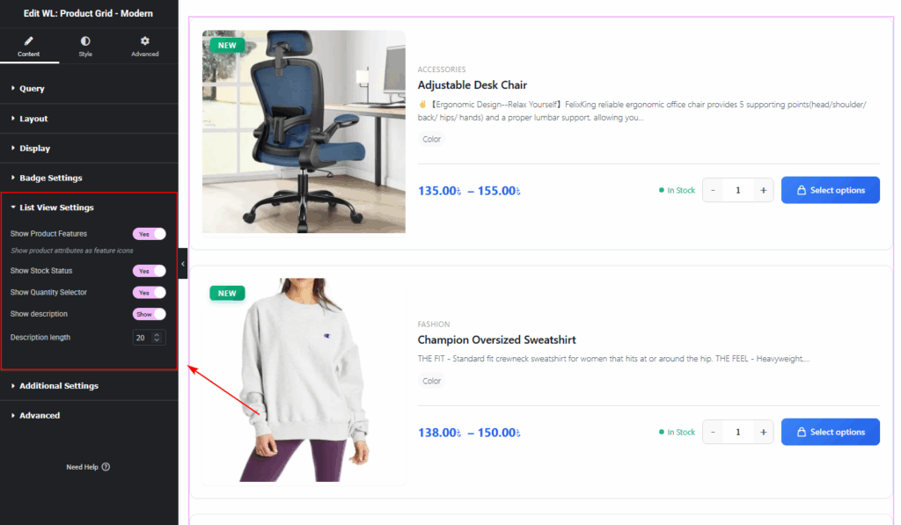Click the Description length number field
Image resolution: width=901 pixels, height=525 pixels.
point(150,338)
